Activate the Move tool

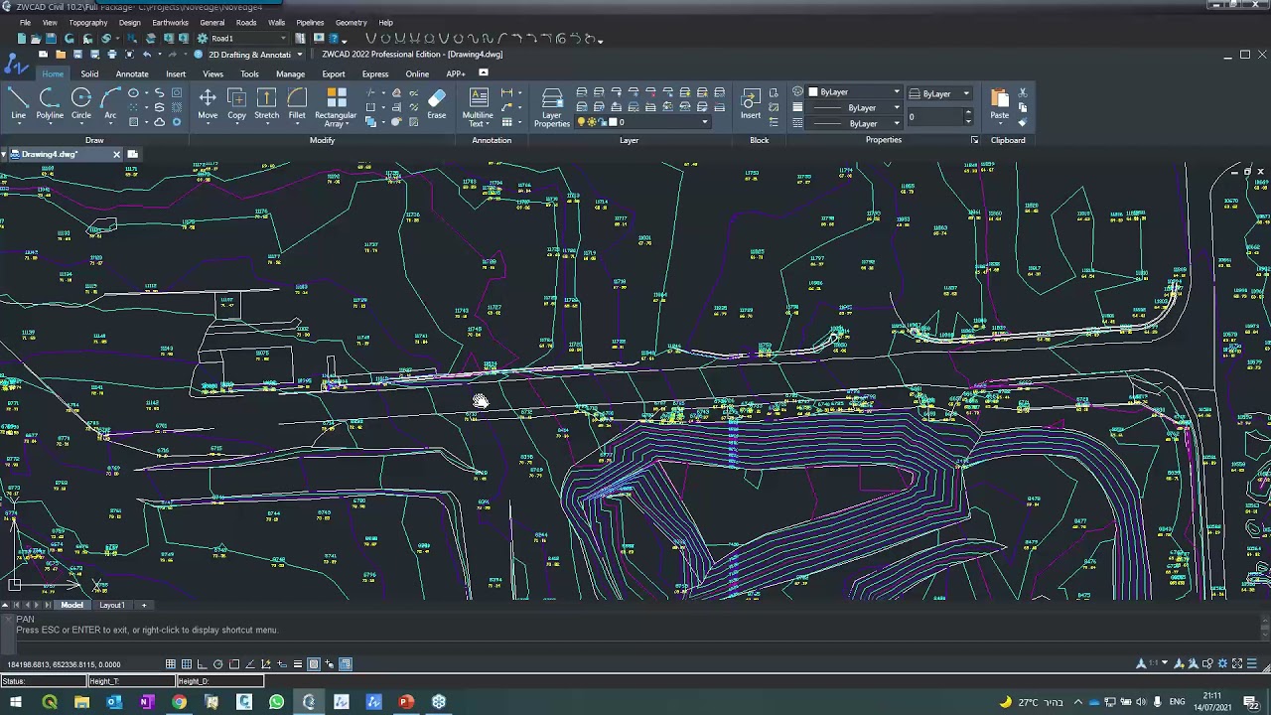208,104
